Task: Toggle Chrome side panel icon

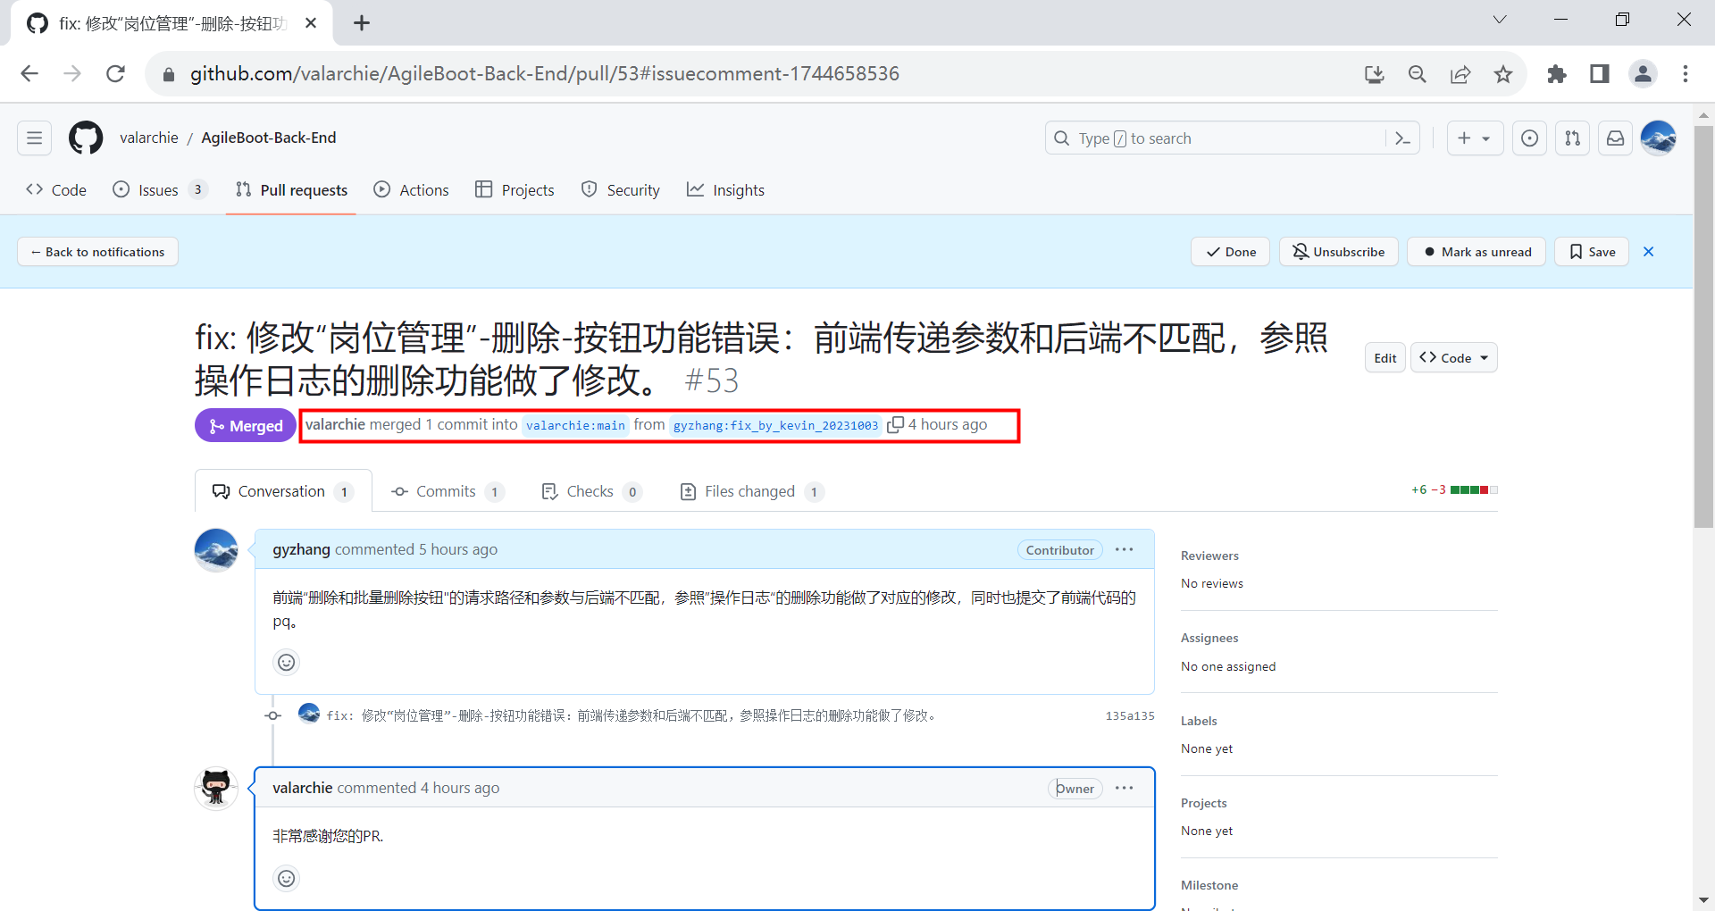Action: 1600,74
